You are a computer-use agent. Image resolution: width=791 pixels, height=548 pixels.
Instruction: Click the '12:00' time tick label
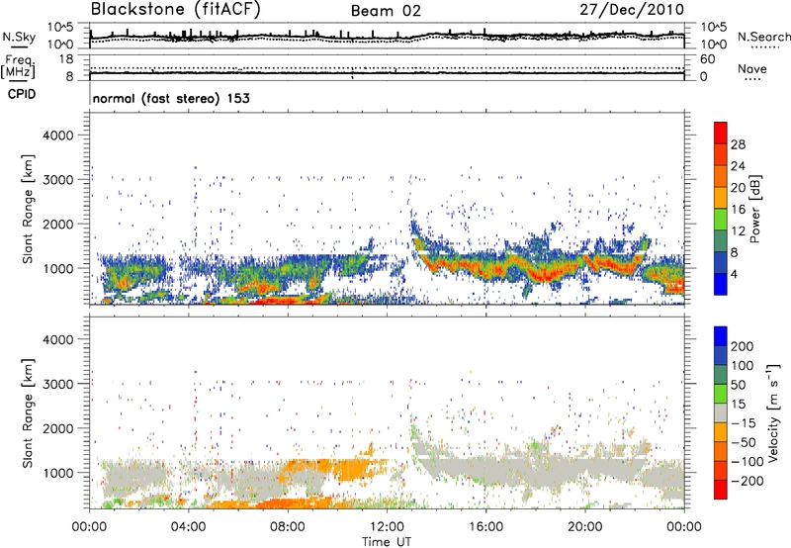click(387, 527)
